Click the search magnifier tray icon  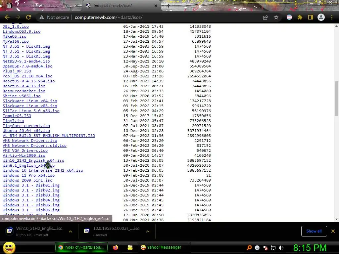click(x=249, y=248)
